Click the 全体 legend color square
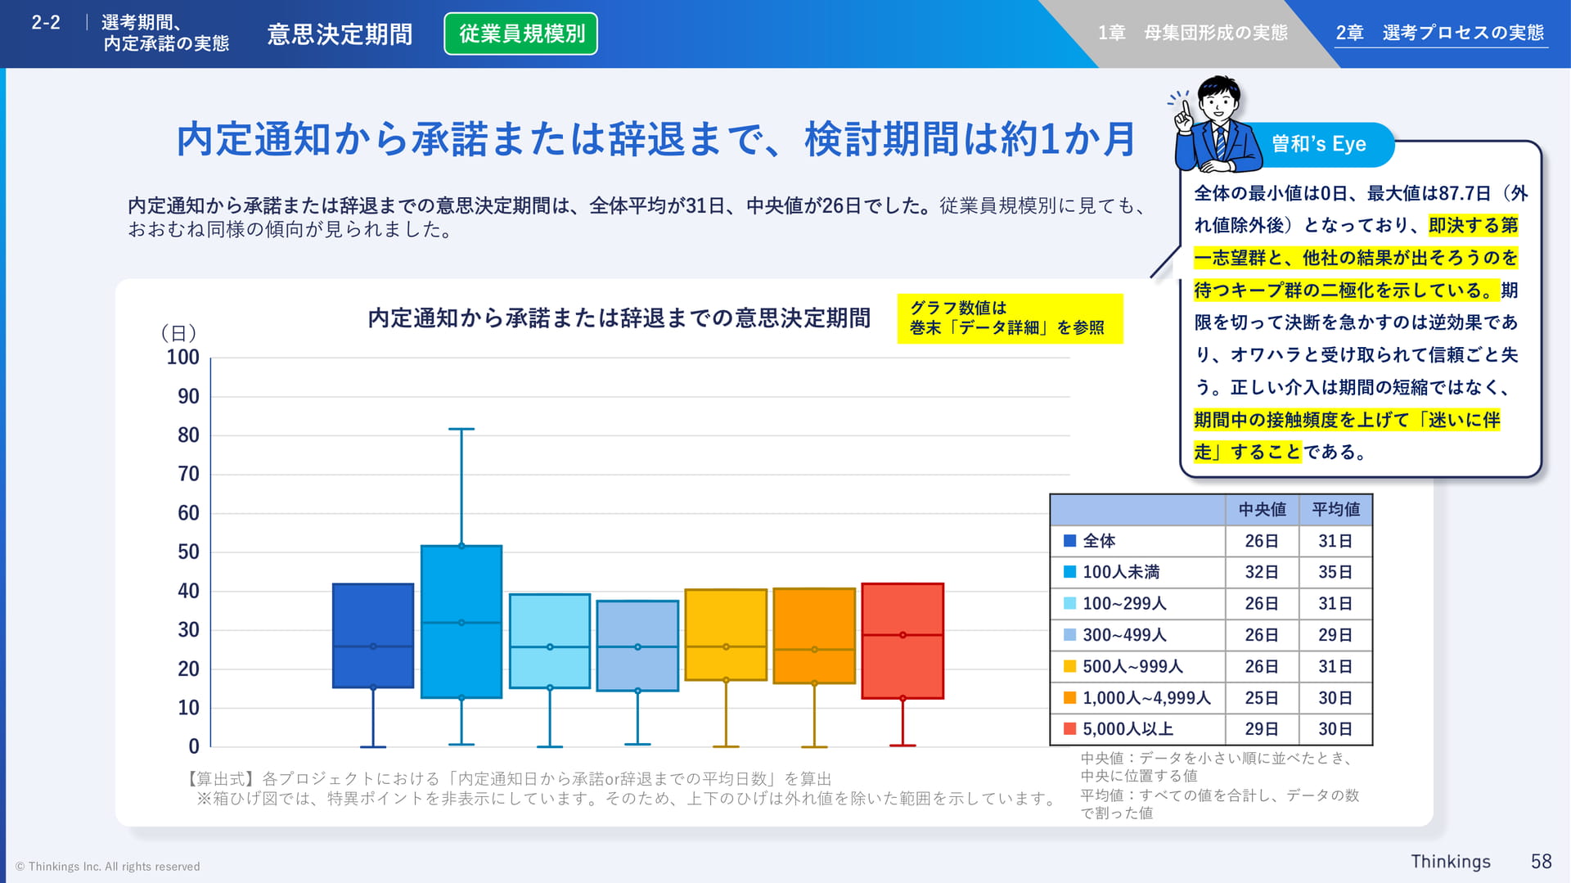Viewport: 1571px width, 883px height. (x=1069, y=541)
